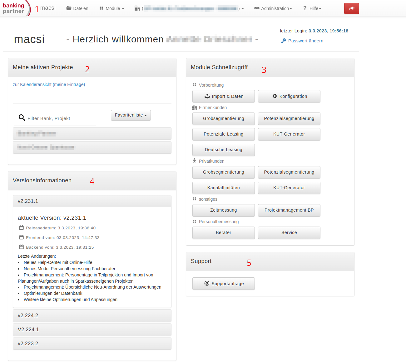Click the last login timestamp 3.3.2023, 19:56:18
This screenshot has width=406, height=364.
click(x=329, y=31)
